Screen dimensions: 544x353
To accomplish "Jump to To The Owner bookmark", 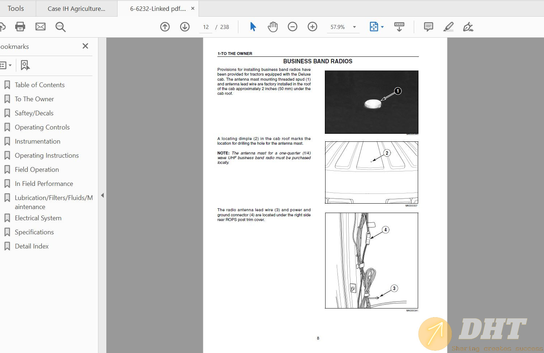I will coord(34,99).
